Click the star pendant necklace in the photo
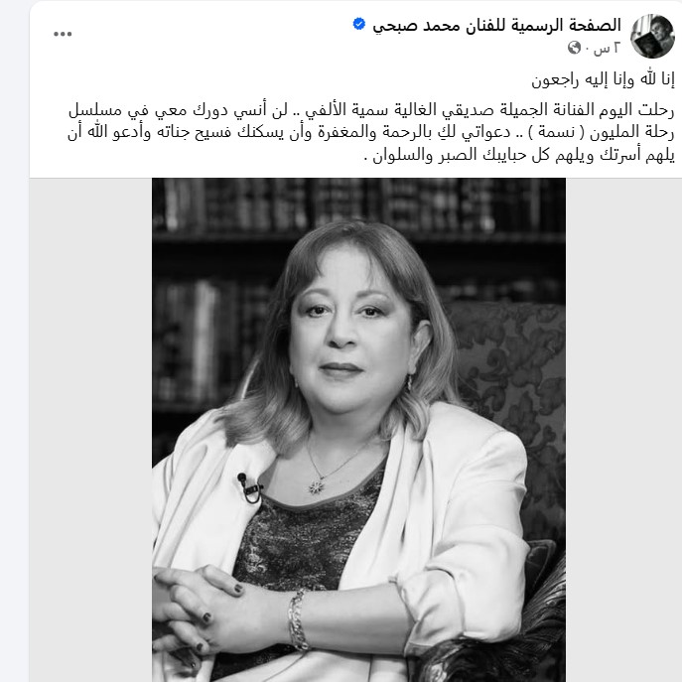 pos(317,487)
